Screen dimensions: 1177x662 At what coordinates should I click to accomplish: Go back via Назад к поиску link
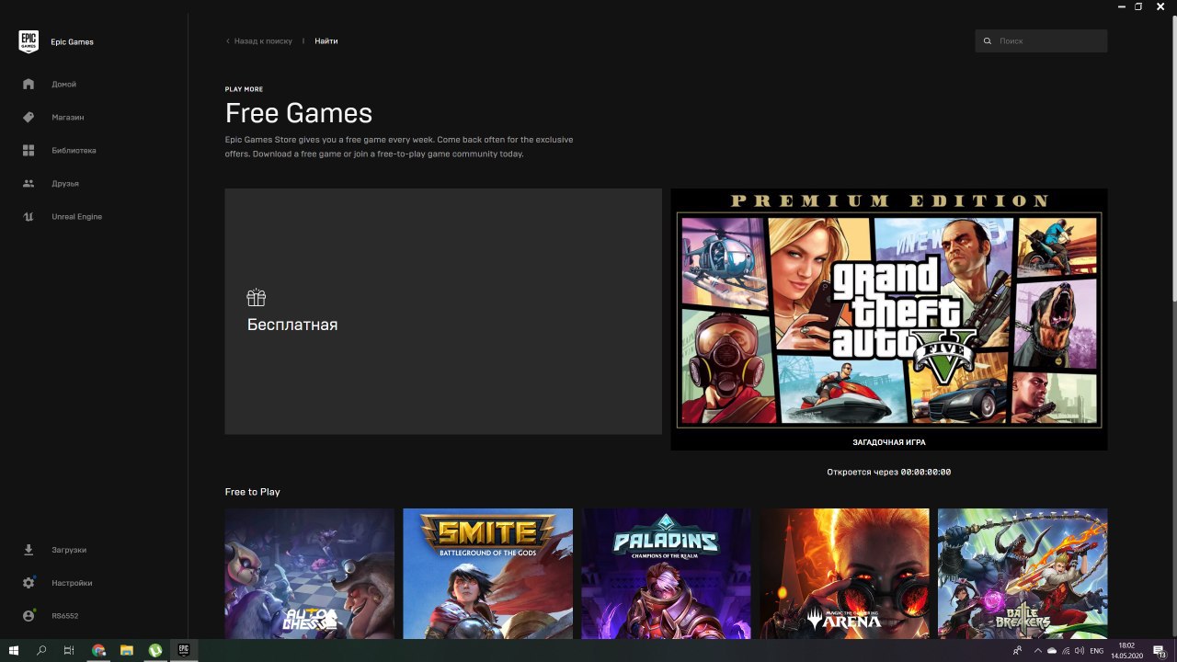point(263,41)
